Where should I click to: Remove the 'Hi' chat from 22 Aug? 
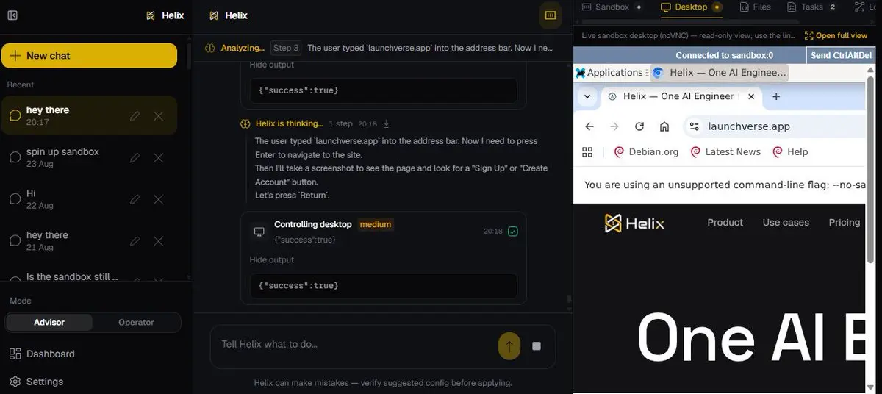tap(158, 199)
